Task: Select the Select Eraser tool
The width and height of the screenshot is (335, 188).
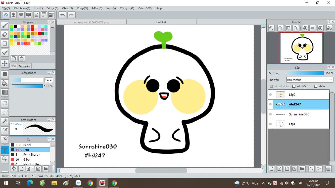Action: pyautogui.click(x=5, y=139)
